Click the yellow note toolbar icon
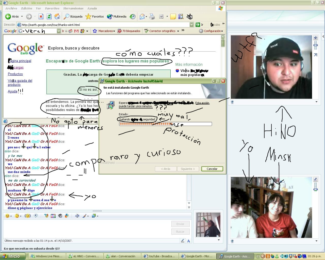325x260 pixels. click(173, 17)
